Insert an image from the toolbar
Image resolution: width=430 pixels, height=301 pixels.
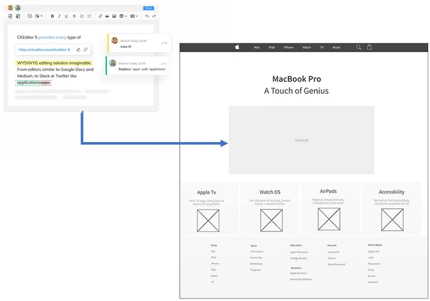[x=114, y=16]
